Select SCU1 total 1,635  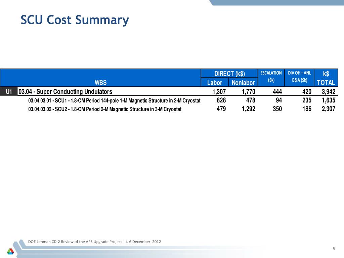point(329,100)
